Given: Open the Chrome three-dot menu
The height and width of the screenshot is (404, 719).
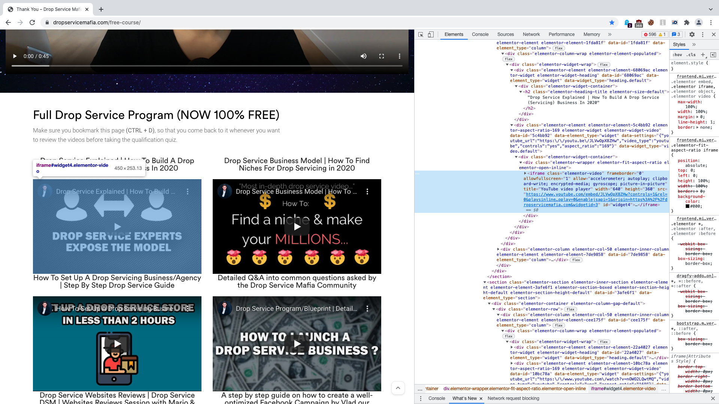Looking at the screenshot, I should tap(711, 22).
